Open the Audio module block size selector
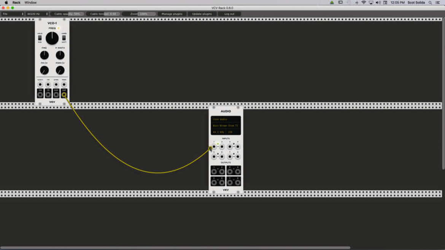 tap(233, 132)
